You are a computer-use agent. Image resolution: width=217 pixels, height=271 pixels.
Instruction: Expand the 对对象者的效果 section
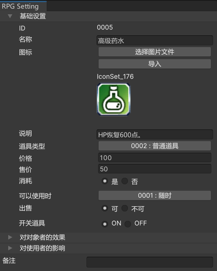(10, 237)
